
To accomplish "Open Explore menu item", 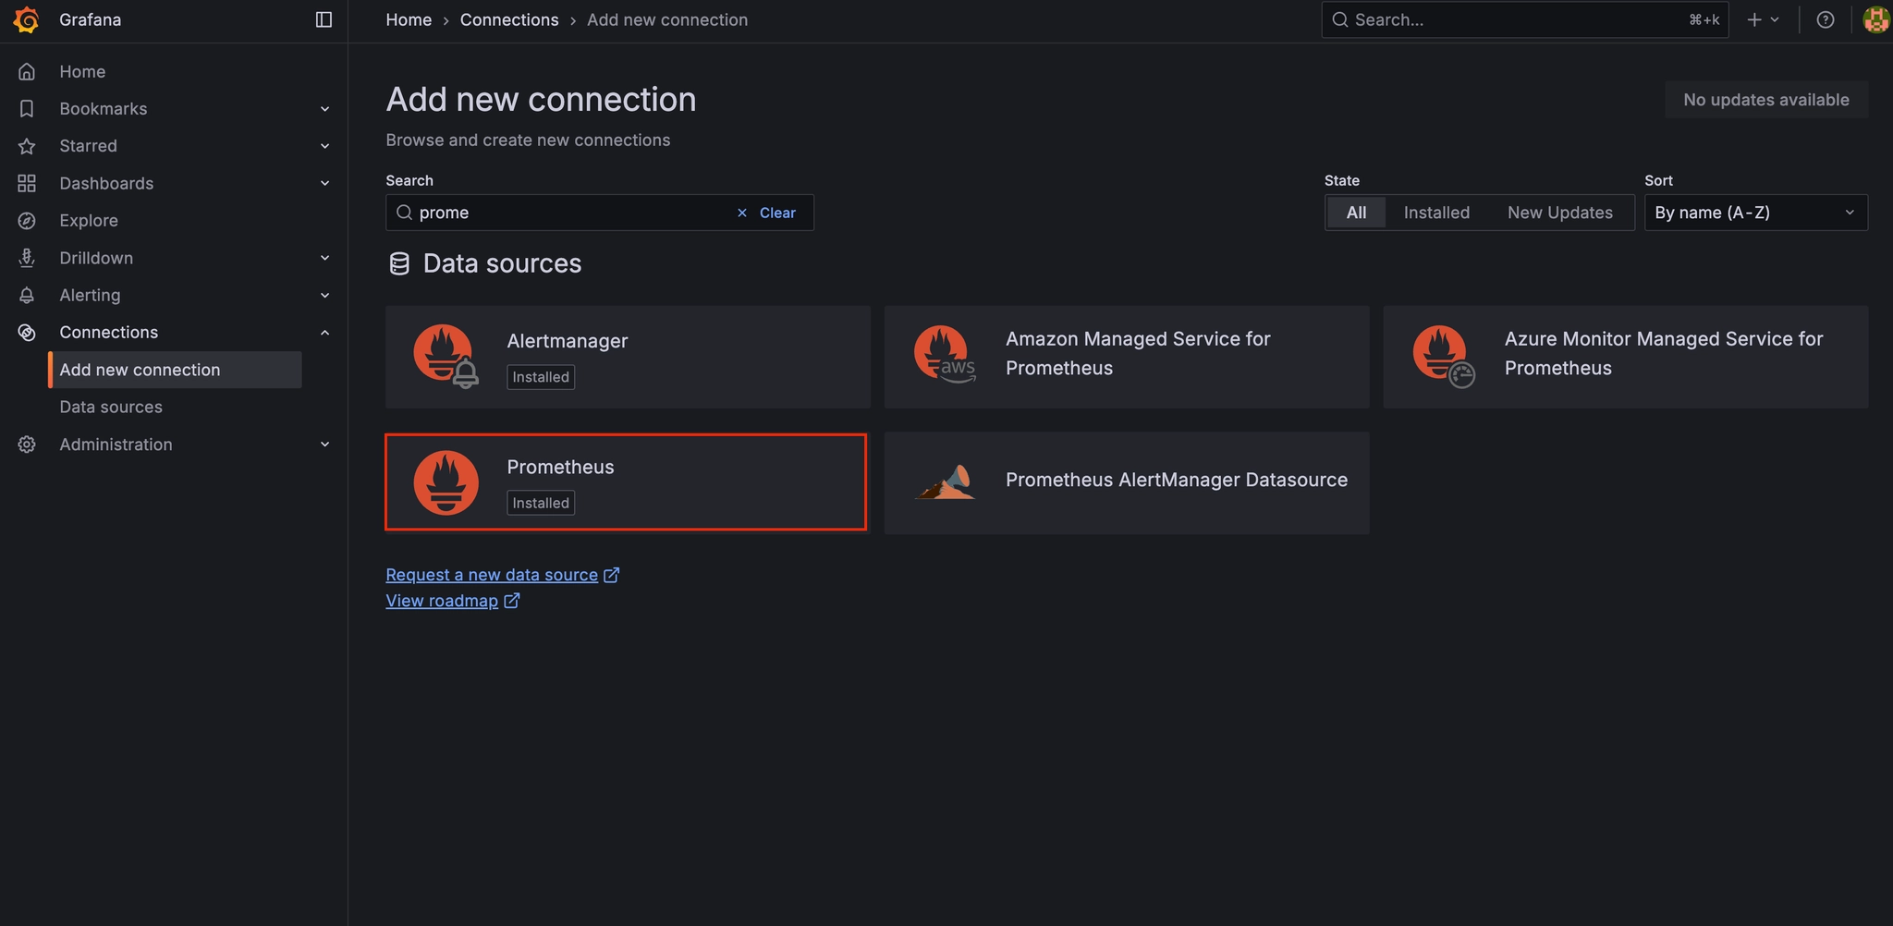I will [89, 221].
